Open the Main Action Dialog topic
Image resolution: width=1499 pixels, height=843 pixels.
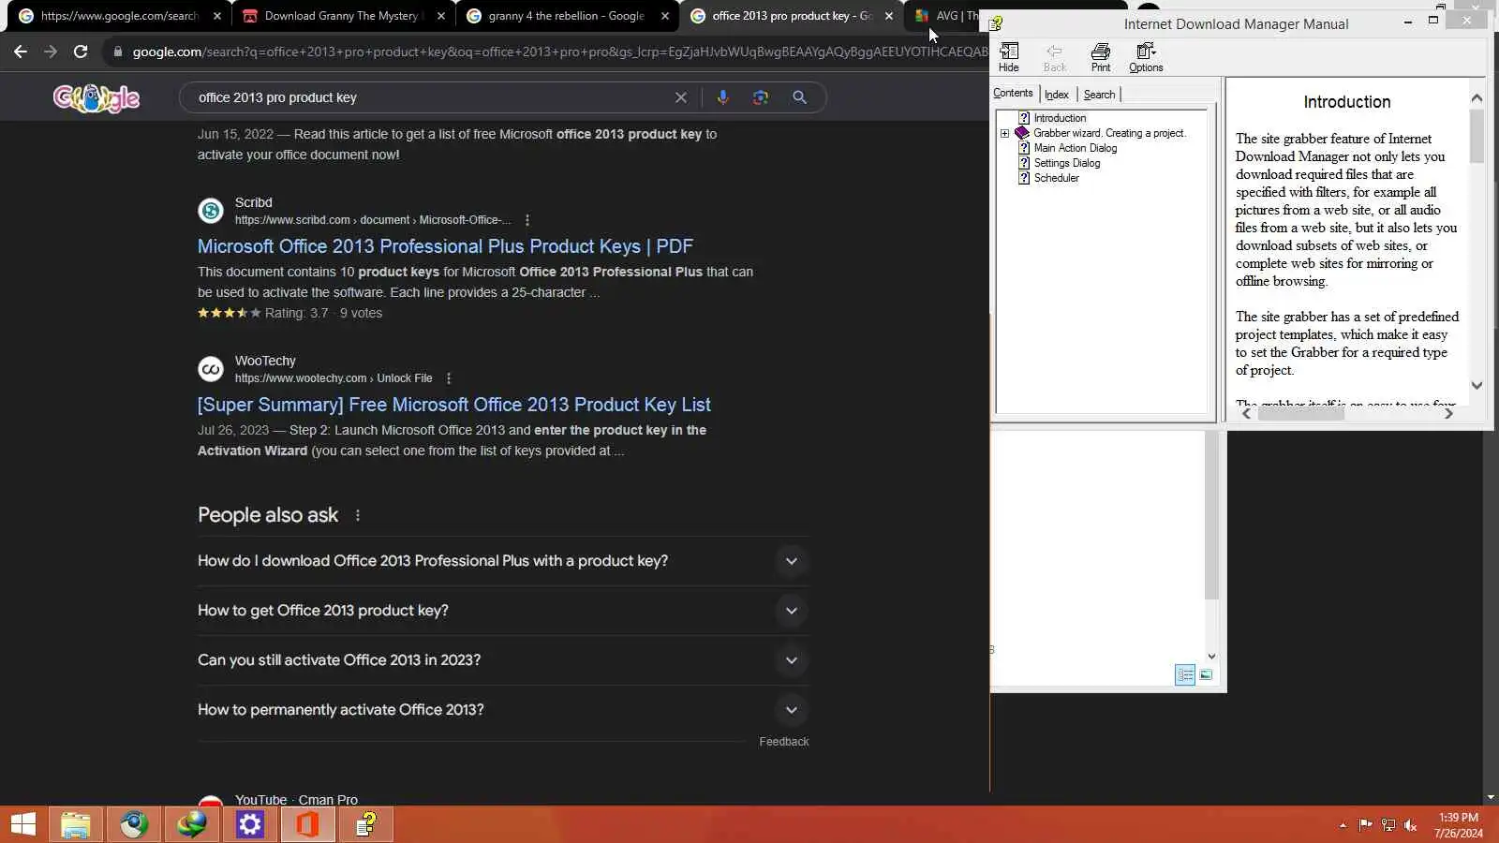(x=1076, y=148)
